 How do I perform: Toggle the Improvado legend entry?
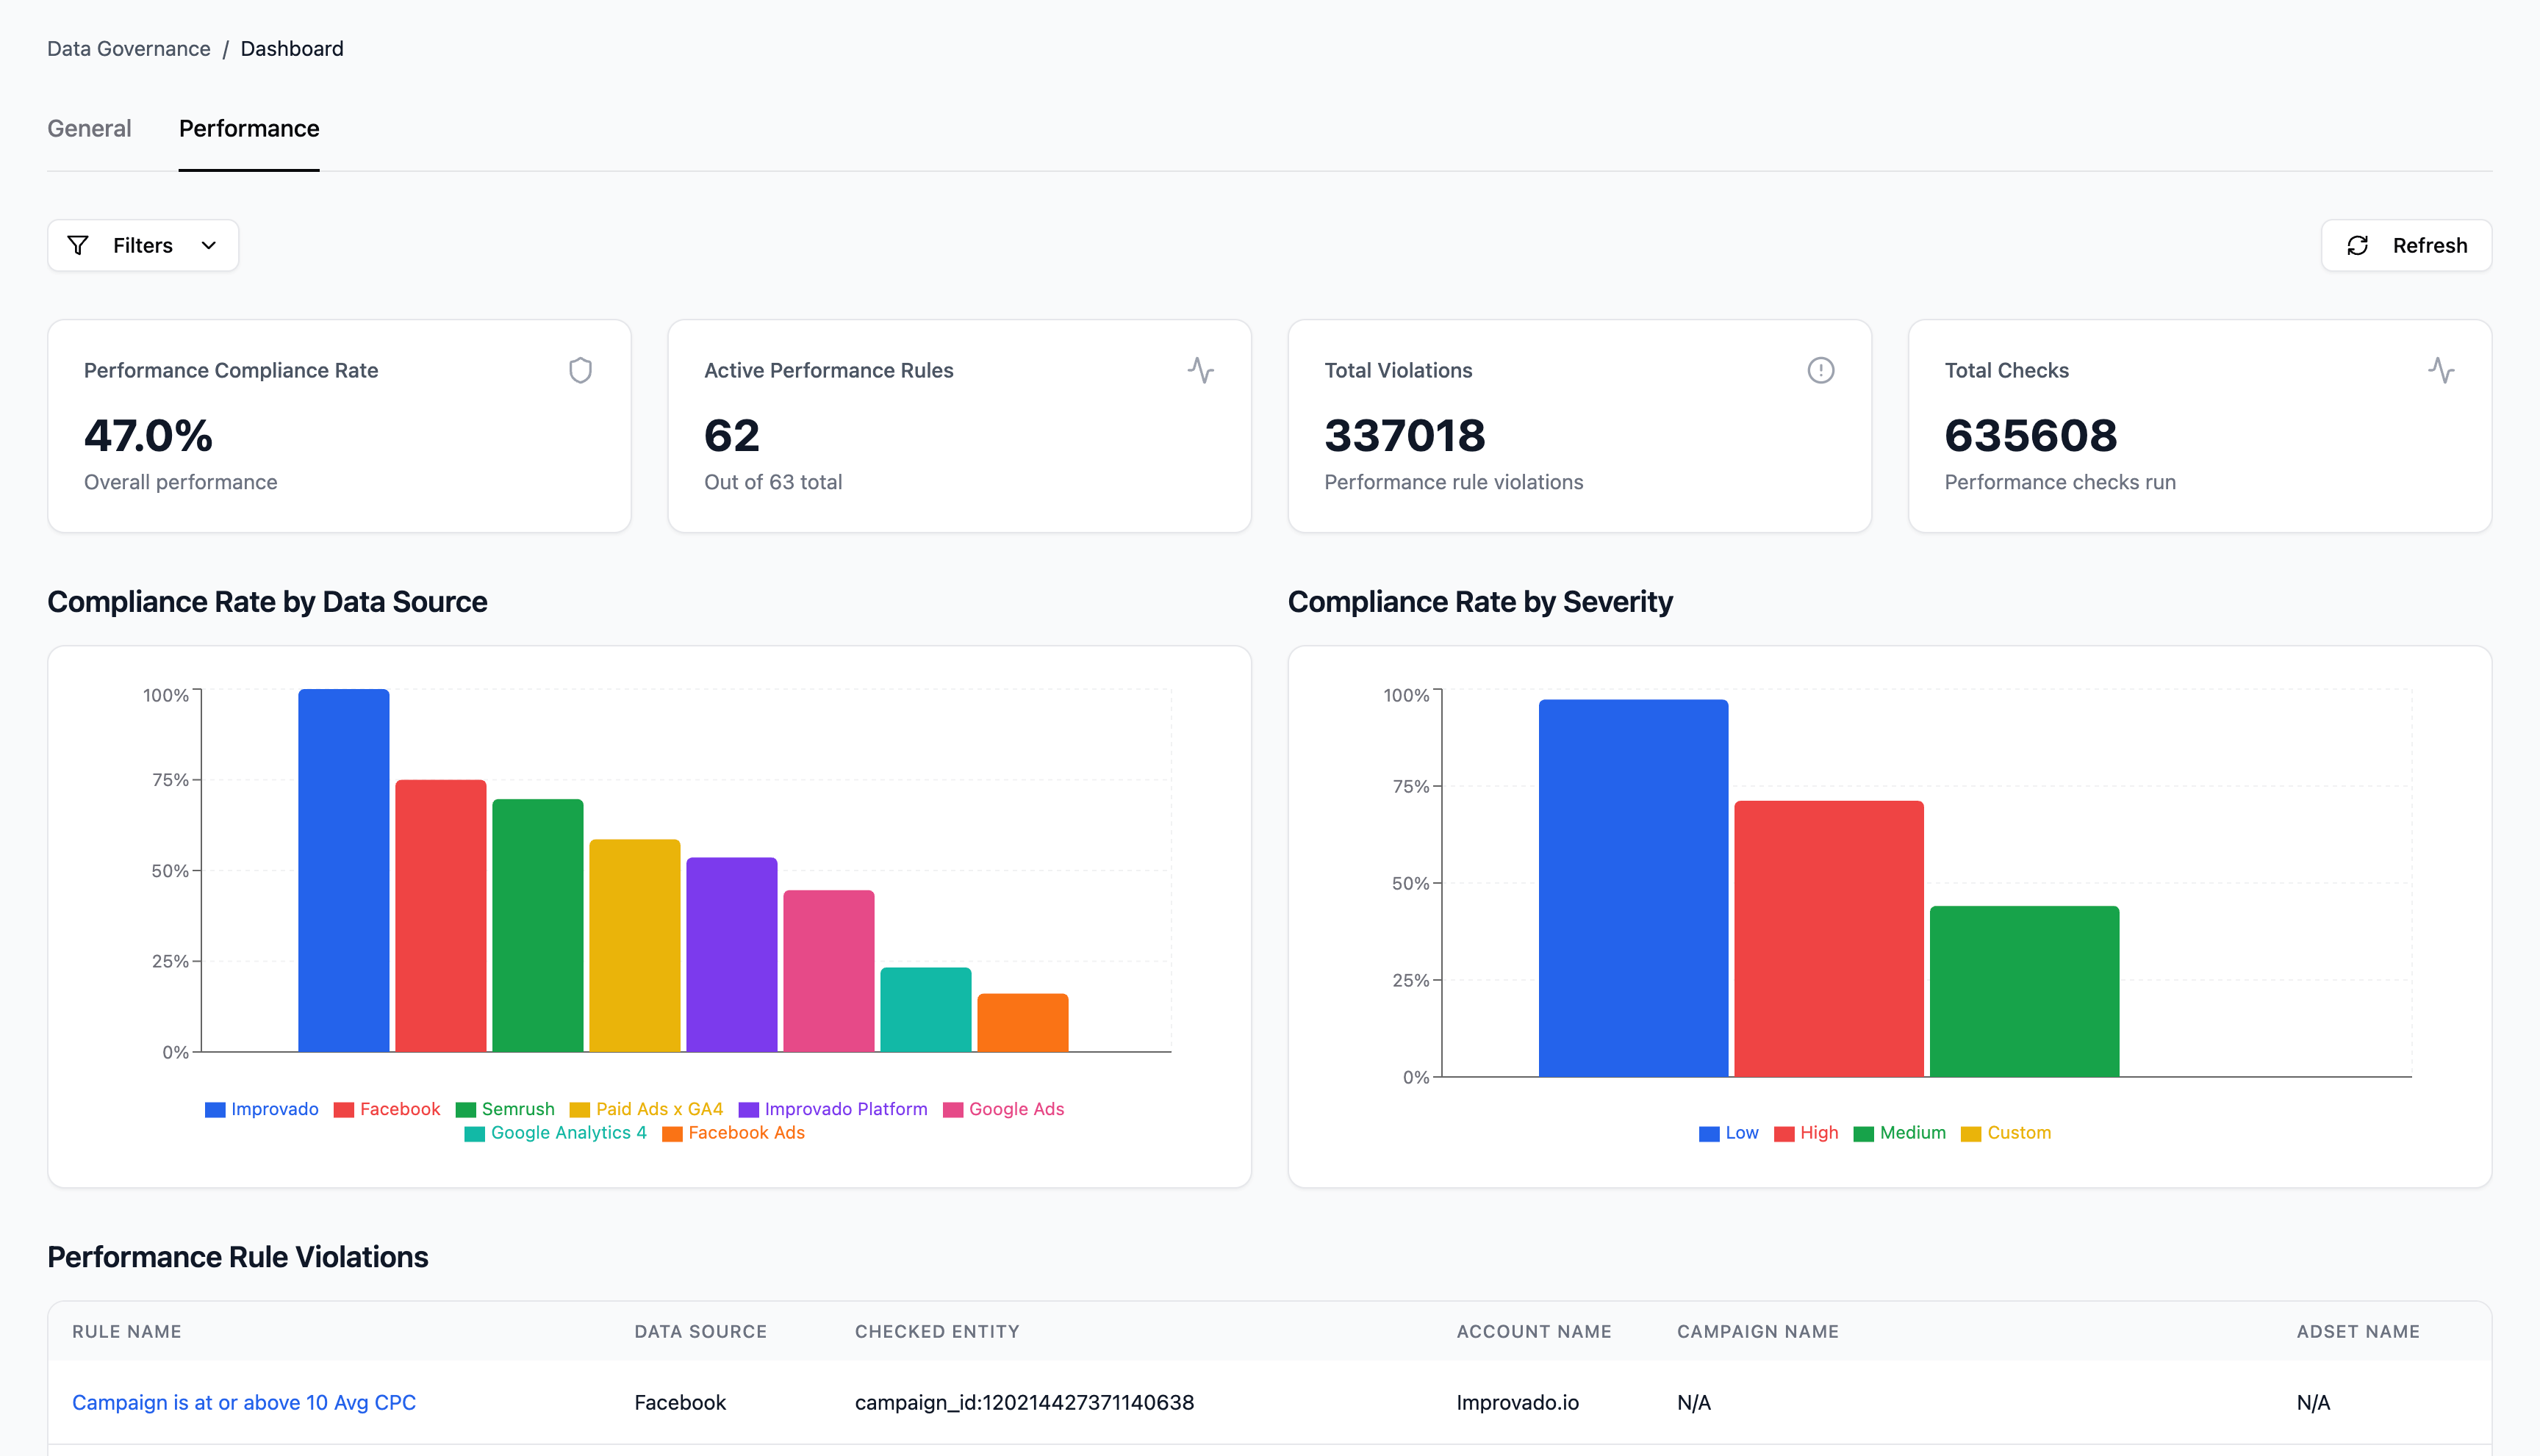pyautogui.click(x=262, y=1109)
